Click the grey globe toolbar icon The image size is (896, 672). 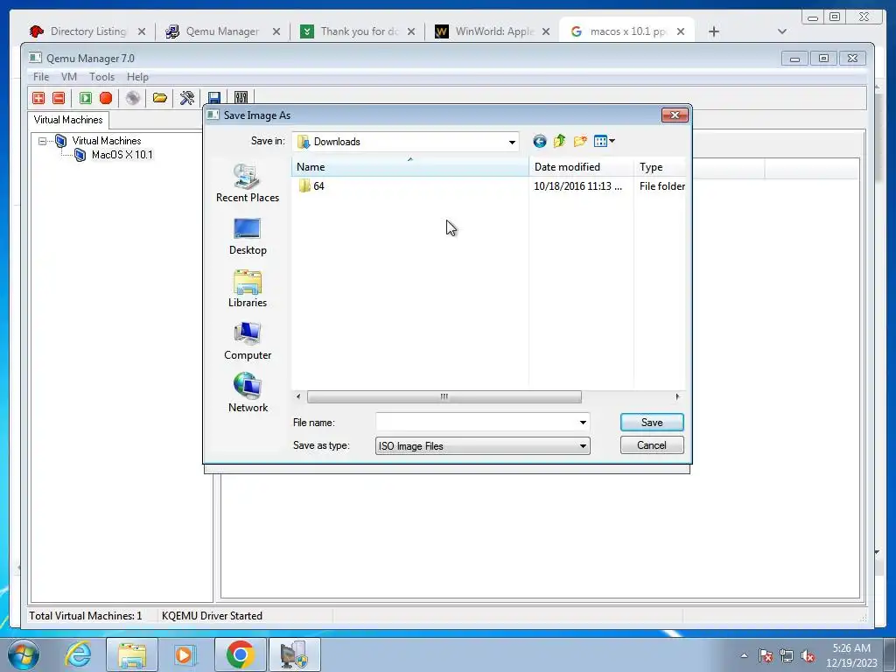pyautogui.click(x=133, y=98)
